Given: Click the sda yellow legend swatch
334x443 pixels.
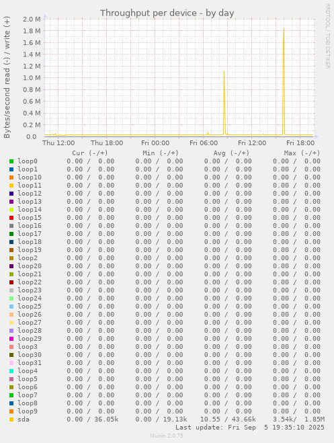Looking at the screenshot, I should 11,419.
